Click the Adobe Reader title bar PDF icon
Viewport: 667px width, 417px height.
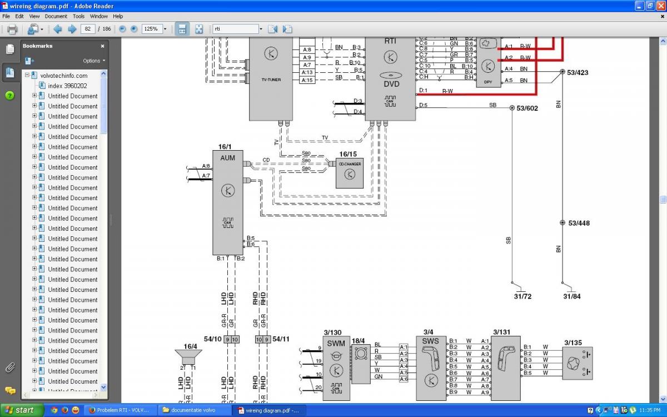5,6
